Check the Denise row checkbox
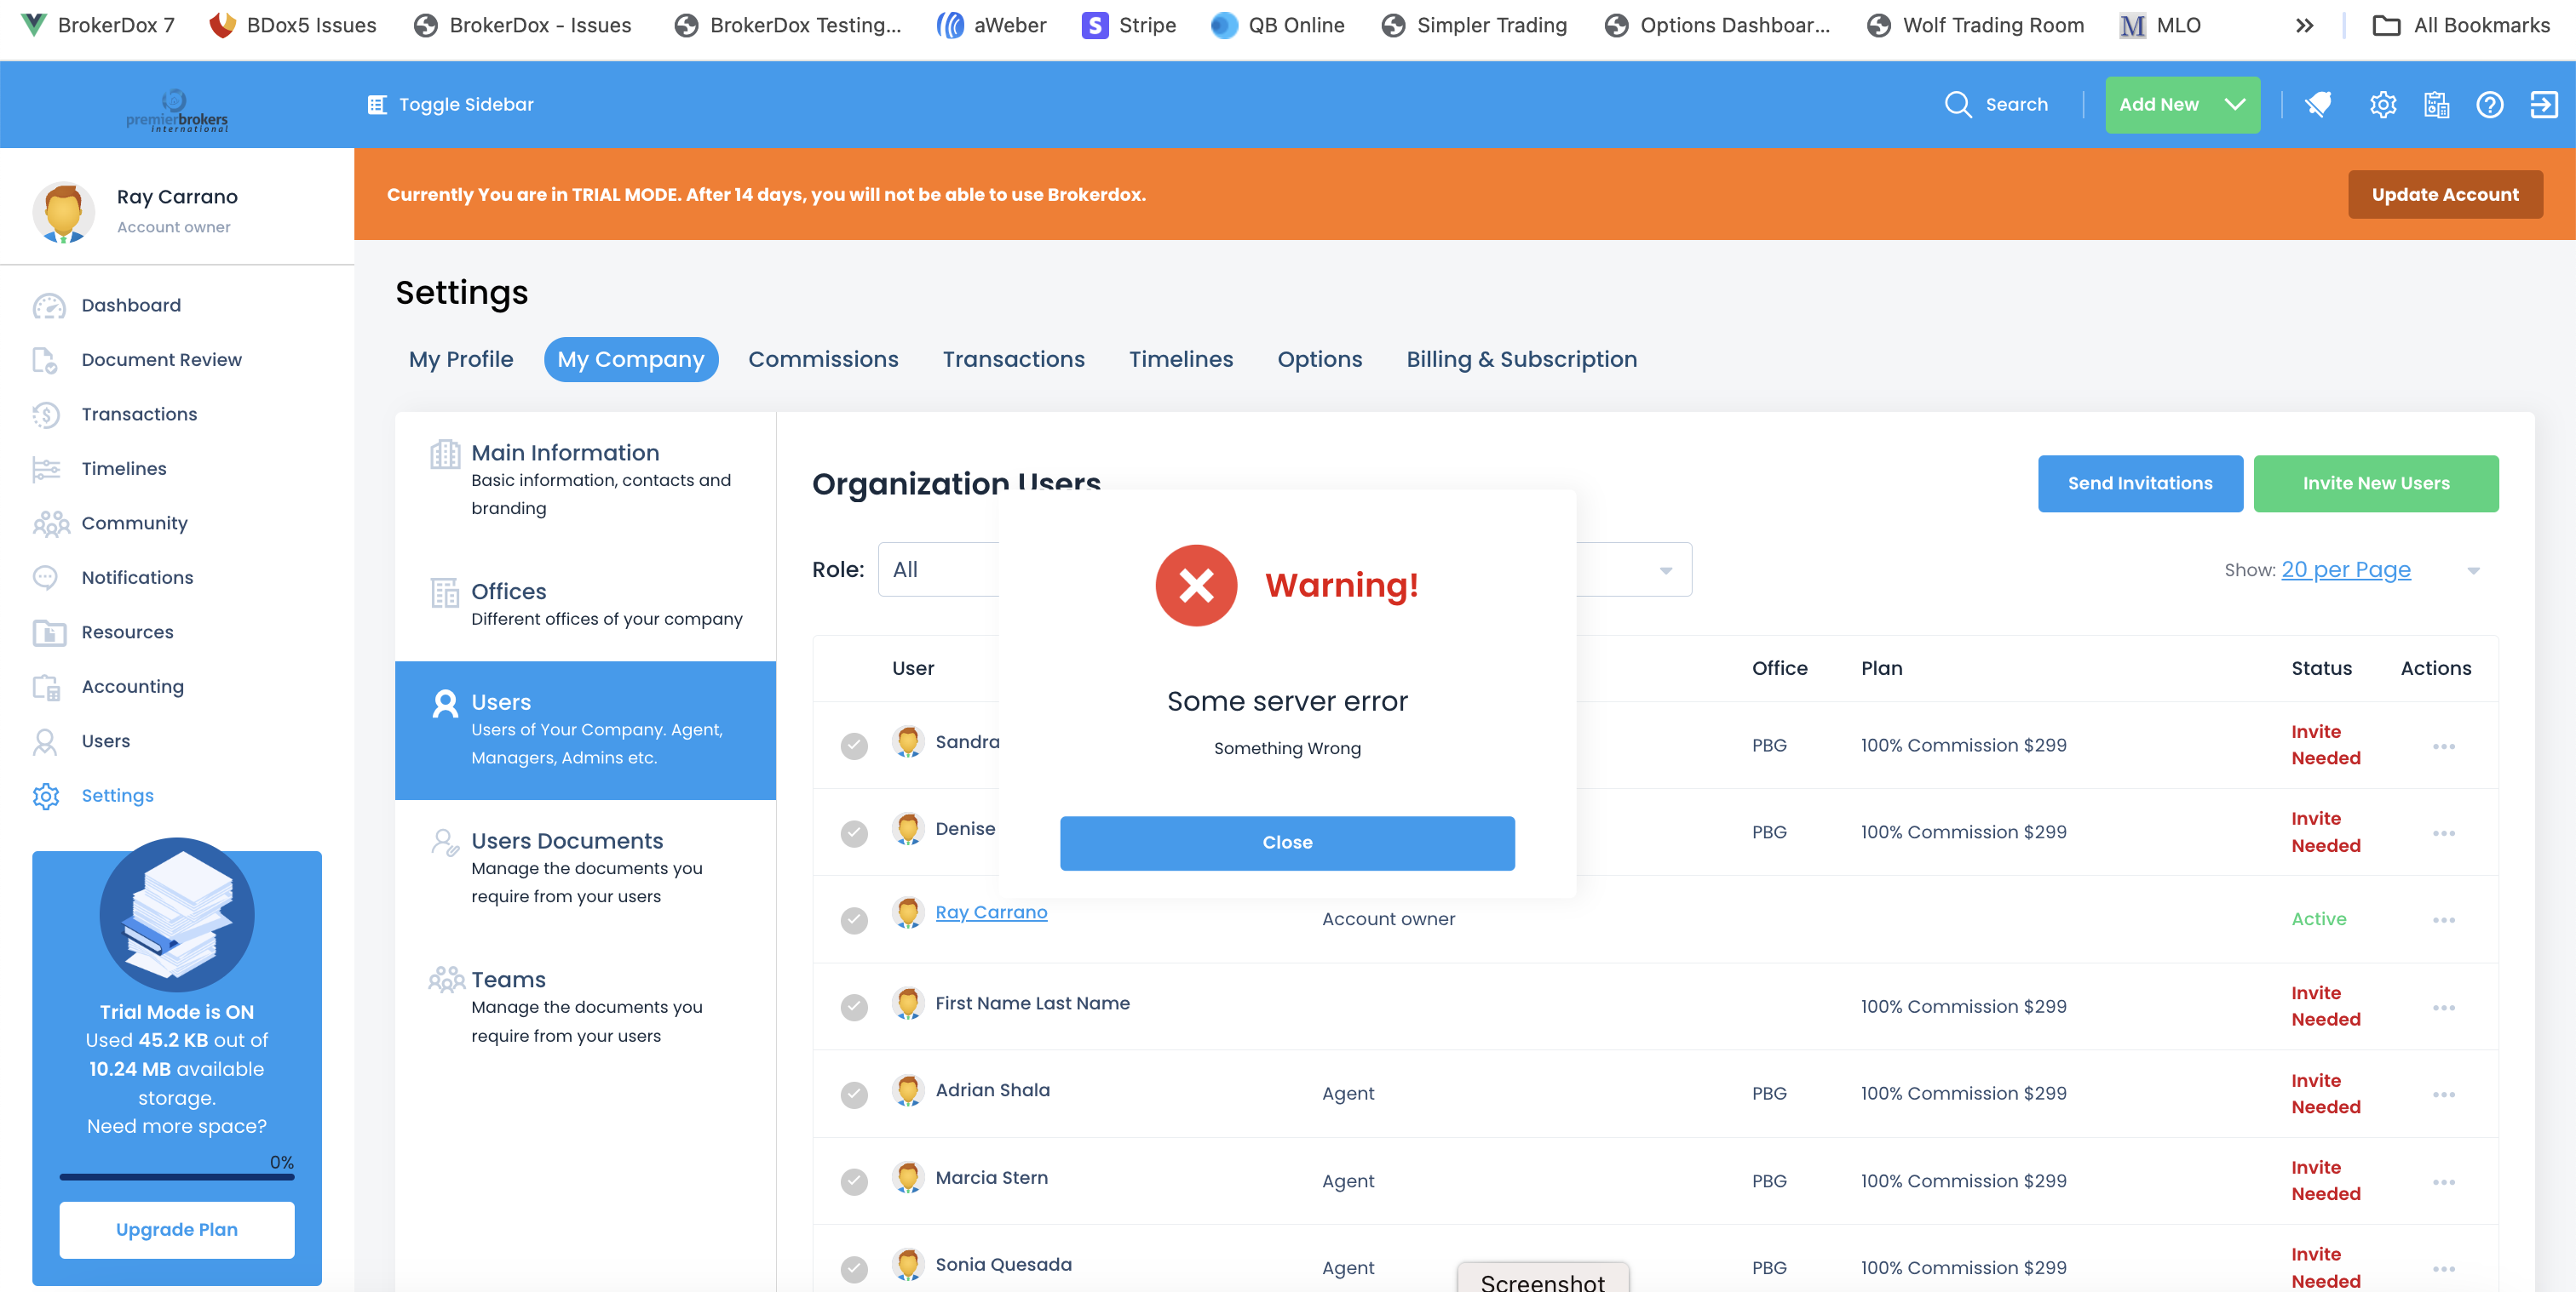This screenshot has width=2576, height=1292. (x=854, y=833)
